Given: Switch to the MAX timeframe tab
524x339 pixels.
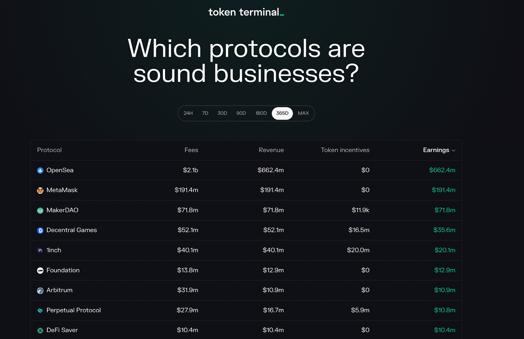Looking at the screenshot, I should pos(303,113).
